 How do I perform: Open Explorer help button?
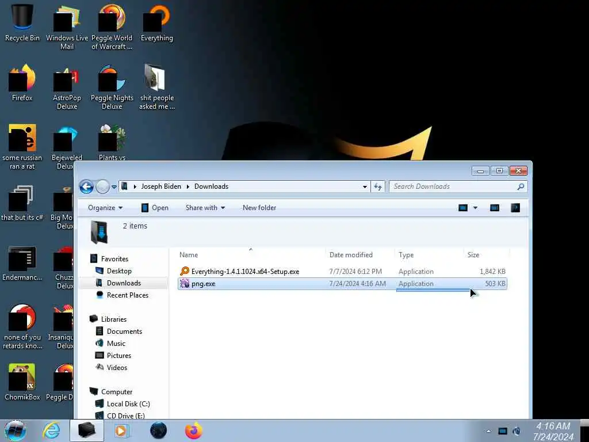click(515, 207)
